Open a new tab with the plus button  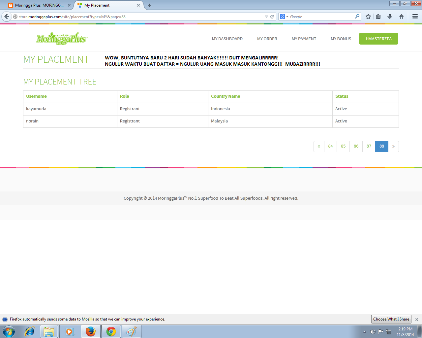149,5
